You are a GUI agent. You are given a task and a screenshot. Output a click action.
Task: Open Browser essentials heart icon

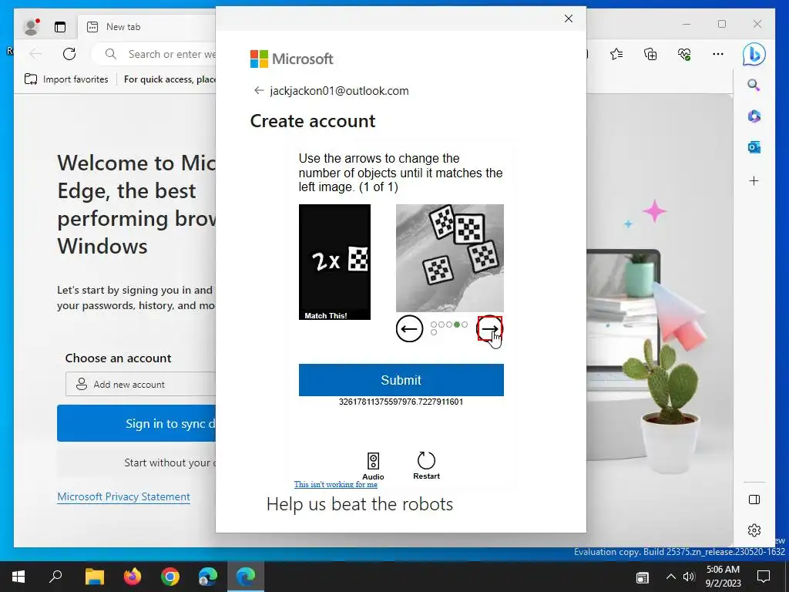coord(684,54)
